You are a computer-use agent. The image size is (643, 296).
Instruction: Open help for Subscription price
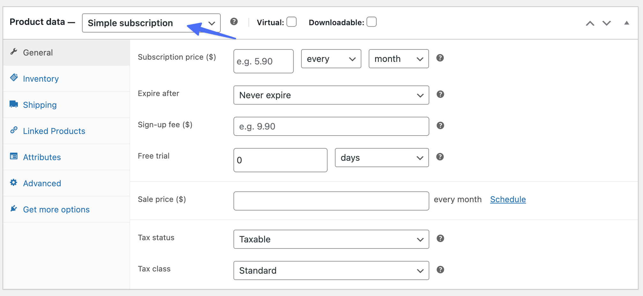(440, 58)
